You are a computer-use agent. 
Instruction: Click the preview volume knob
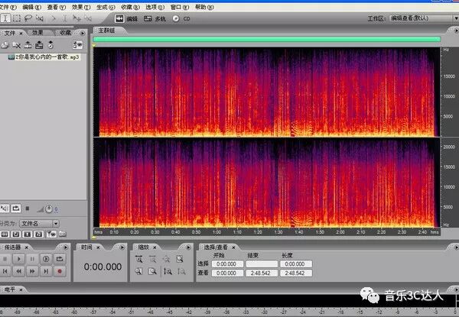49,209
